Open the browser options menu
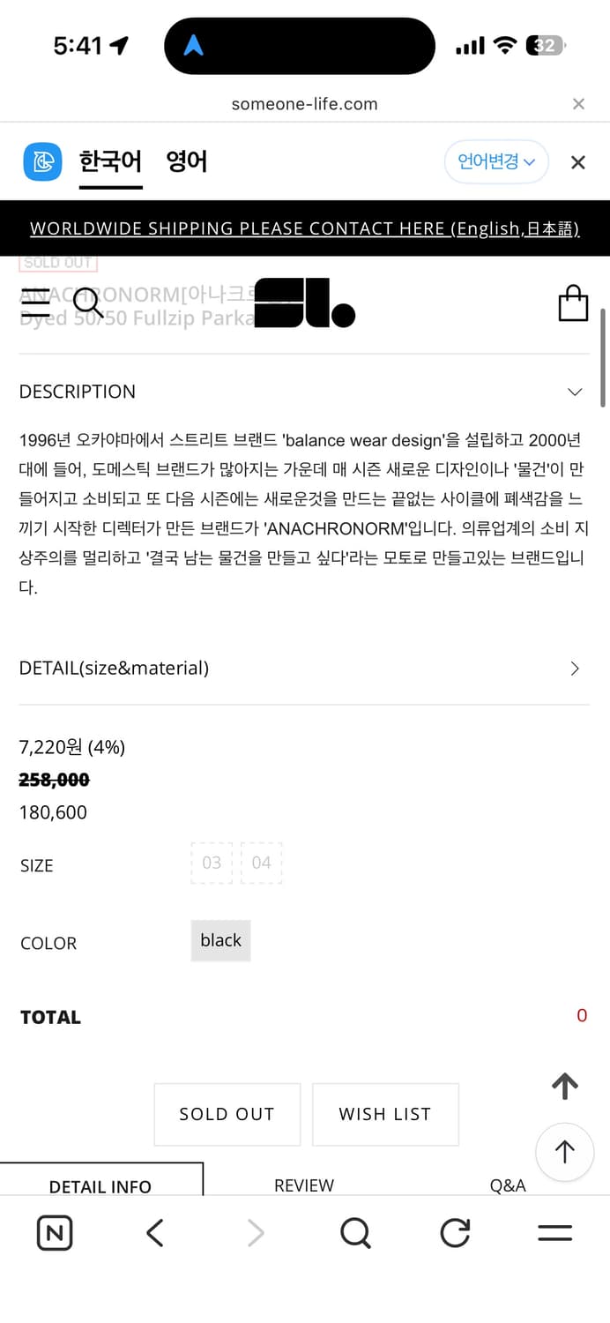 point(554,1233)
